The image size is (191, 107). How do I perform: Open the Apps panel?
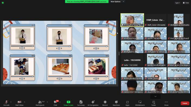click(x=128, y=103)
